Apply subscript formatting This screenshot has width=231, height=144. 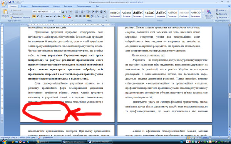tap(51, 16)
